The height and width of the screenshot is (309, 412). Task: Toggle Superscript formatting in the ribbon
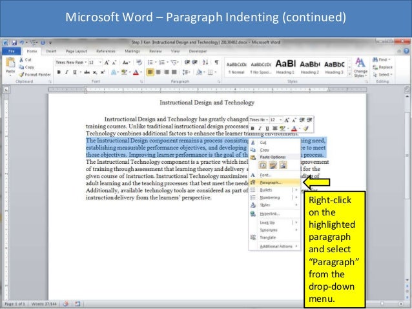[x=103, y=72]
